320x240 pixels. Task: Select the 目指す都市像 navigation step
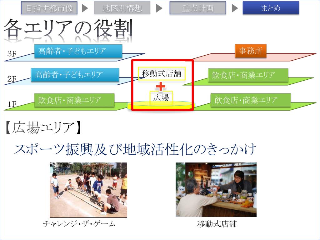click(49, 8)
